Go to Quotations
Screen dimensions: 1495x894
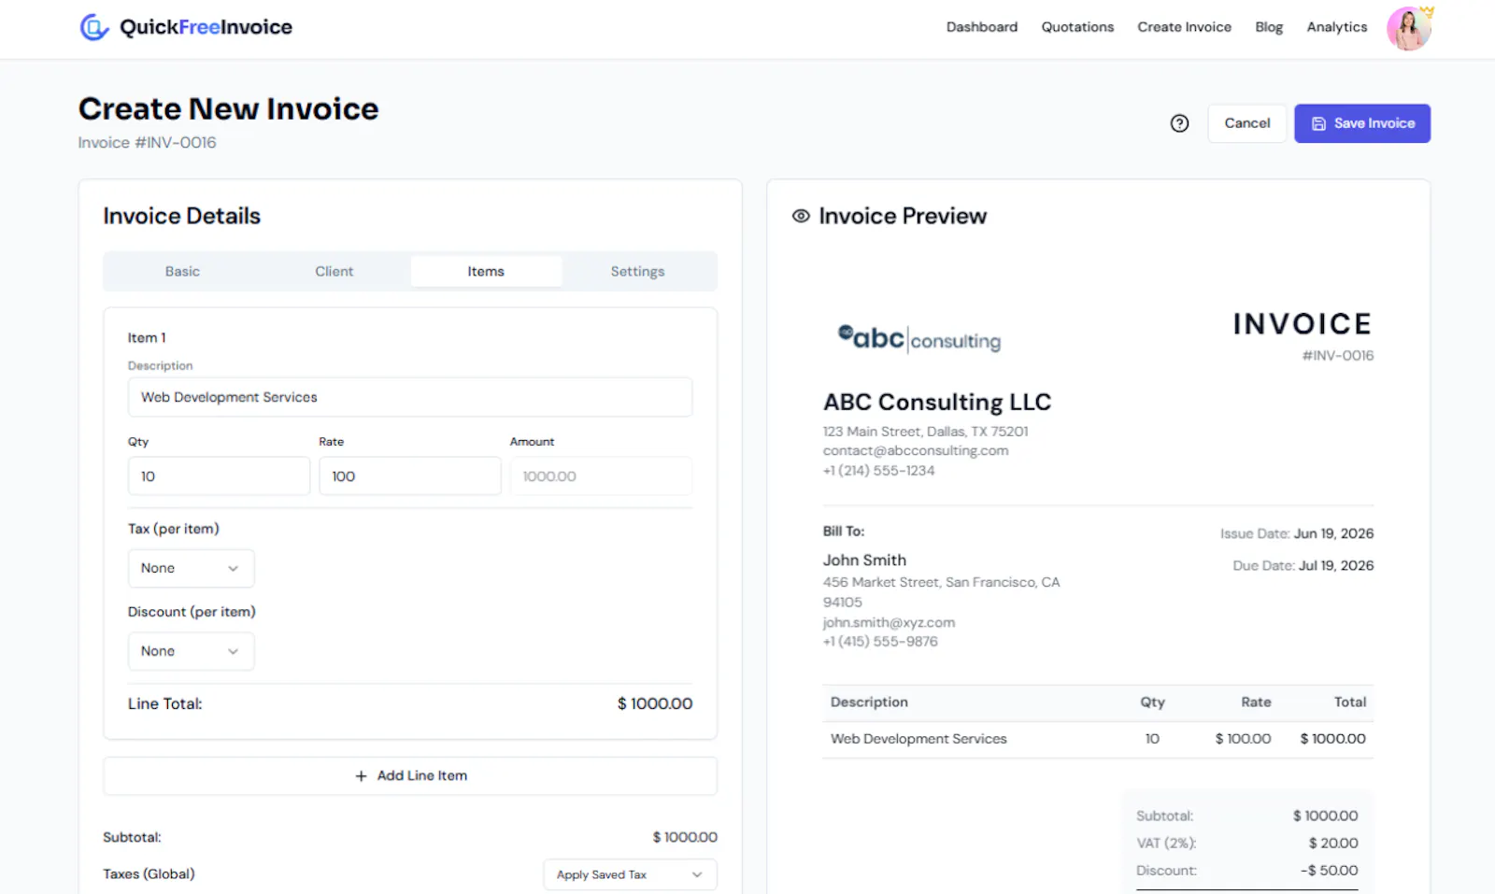tap(1077, 27)
